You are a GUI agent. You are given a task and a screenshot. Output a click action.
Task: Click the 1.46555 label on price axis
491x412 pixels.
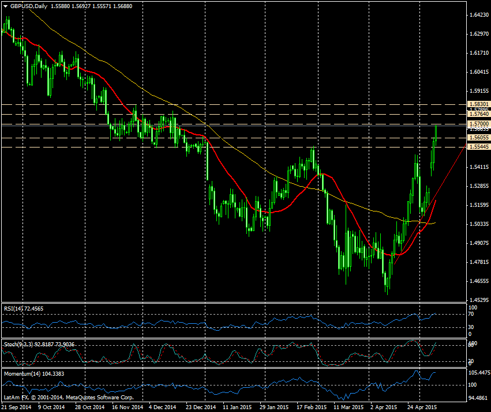click(477, 281)
